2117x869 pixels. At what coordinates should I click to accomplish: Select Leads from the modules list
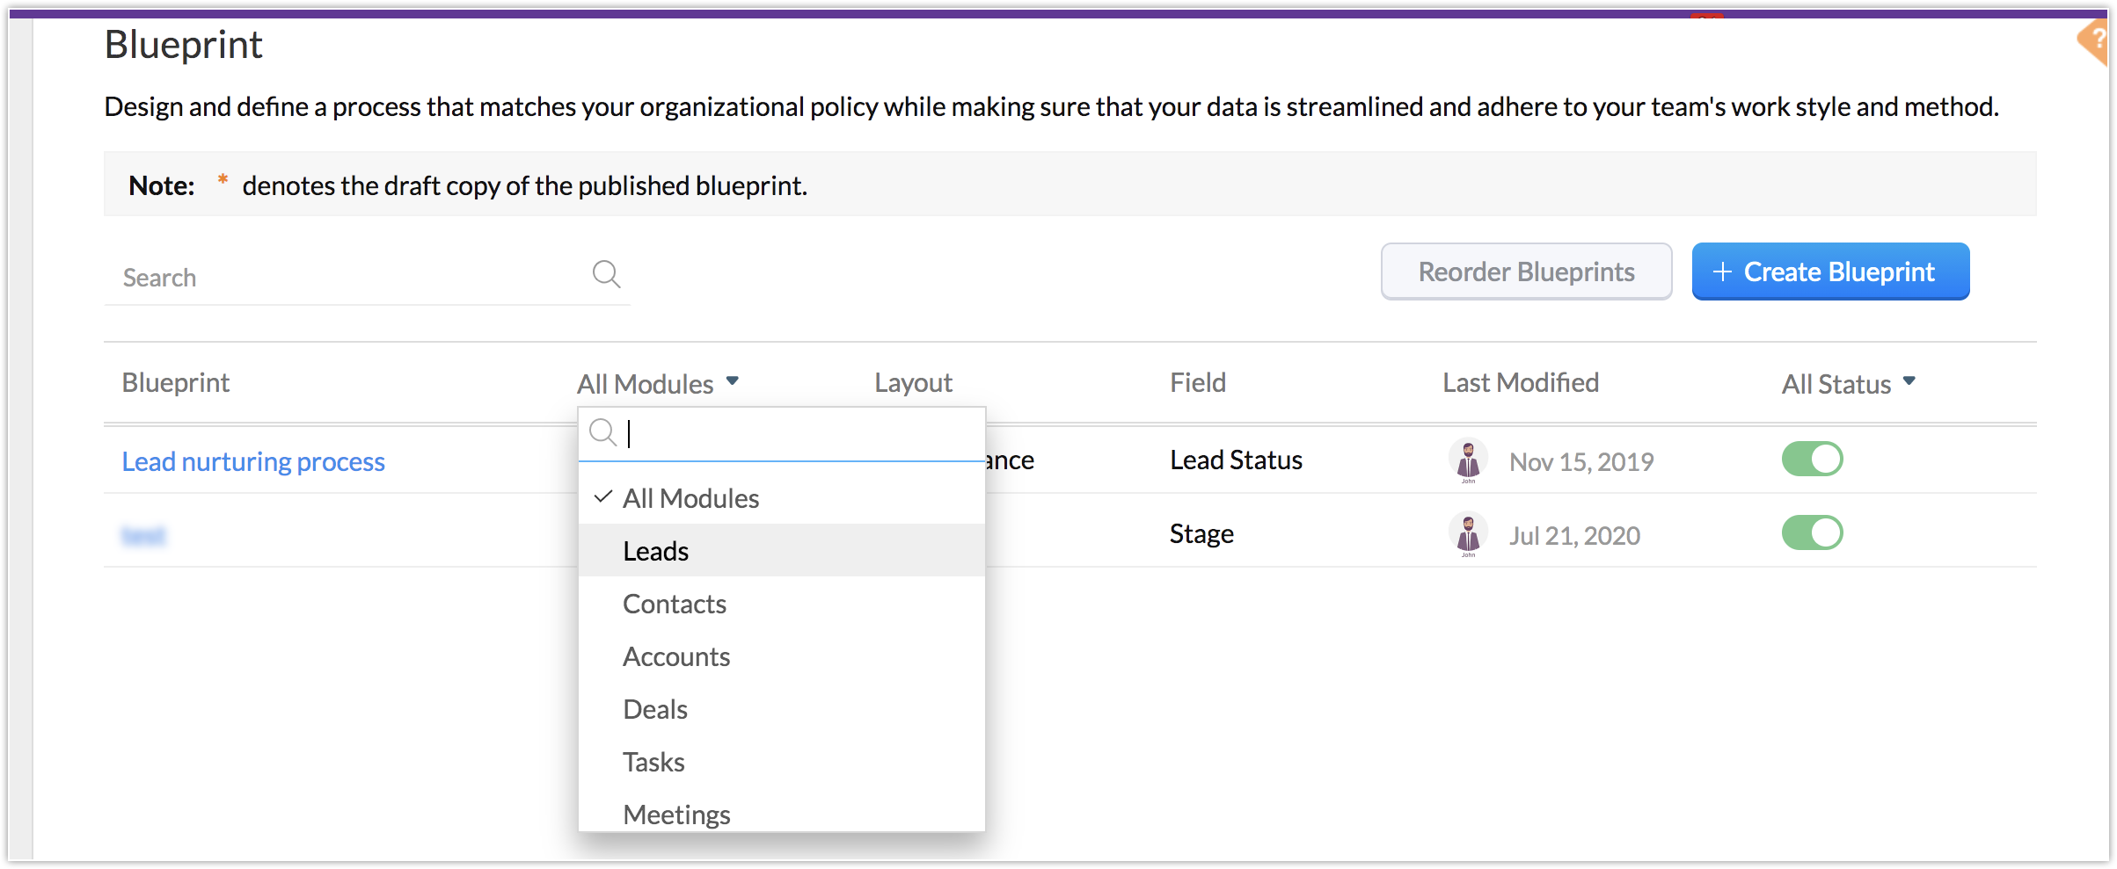click(656, 551)
